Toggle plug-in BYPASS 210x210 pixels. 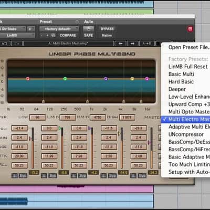point(107,29)
